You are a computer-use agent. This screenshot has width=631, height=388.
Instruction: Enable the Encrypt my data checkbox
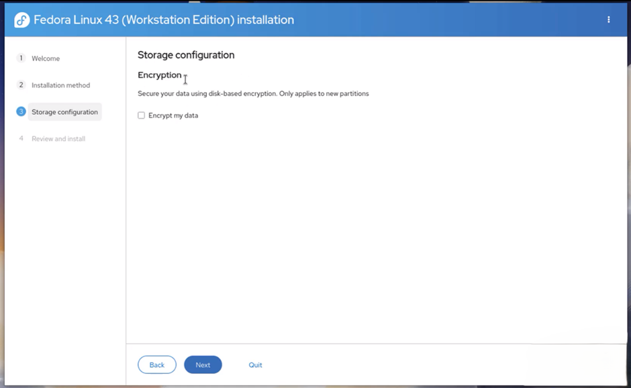pyautogui.click(x=141, y=115)
